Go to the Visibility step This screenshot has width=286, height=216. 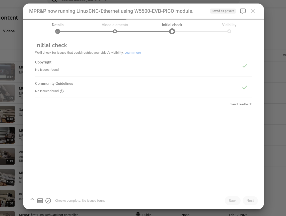(229, 31)
